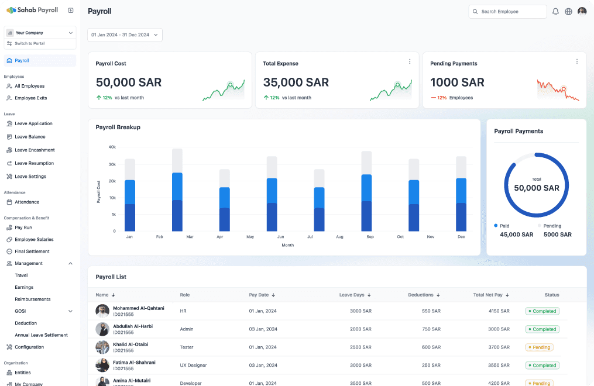Open Earnings under Management
Viewport: 594px width, 386px height.
[x=24, y=287]
